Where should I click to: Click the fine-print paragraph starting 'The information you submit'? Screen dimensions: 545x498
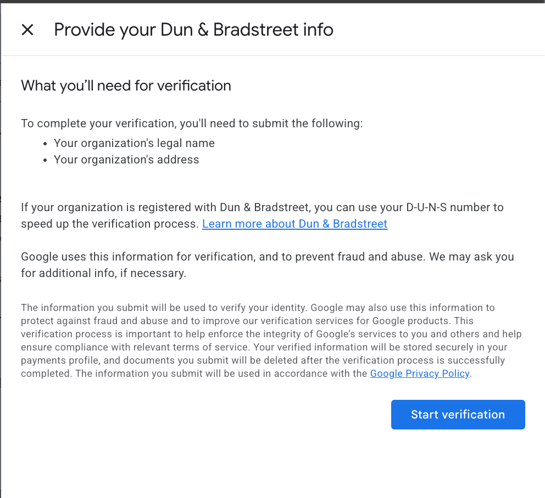(x=271, y=341)
